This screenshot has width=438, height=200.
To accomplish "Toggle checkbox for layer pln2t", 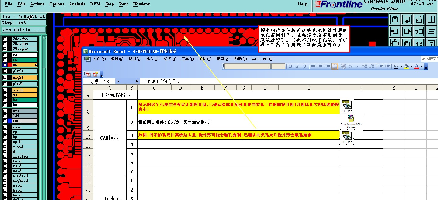I will click(5, 71).
